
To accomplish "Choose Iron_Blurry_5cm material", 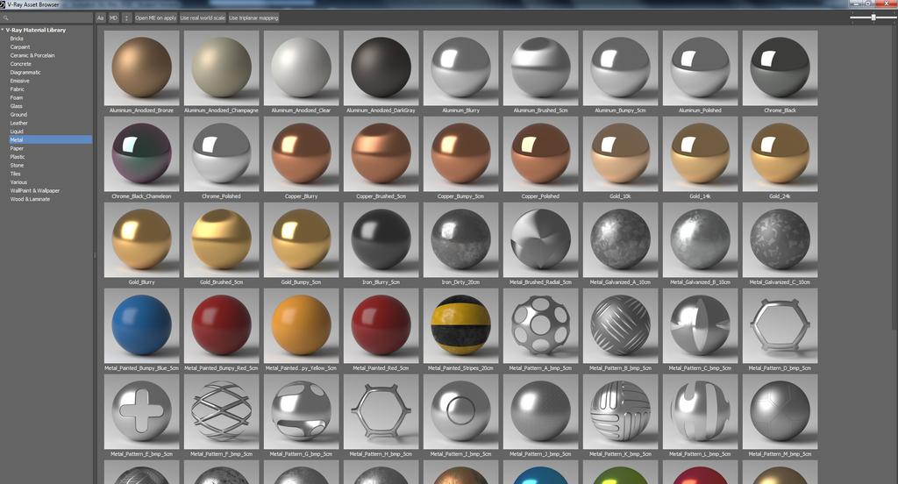I will pyautogui.click(x=381, y=240).
